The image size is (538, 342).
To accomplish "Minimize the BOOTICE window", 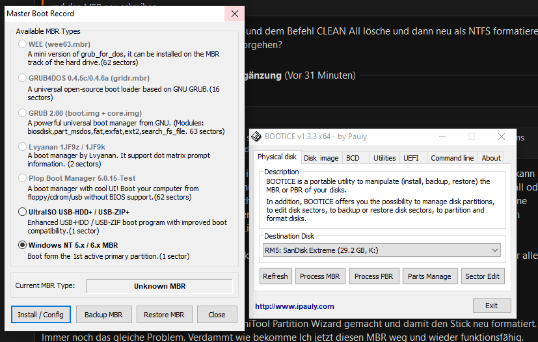I will [442, 137].
